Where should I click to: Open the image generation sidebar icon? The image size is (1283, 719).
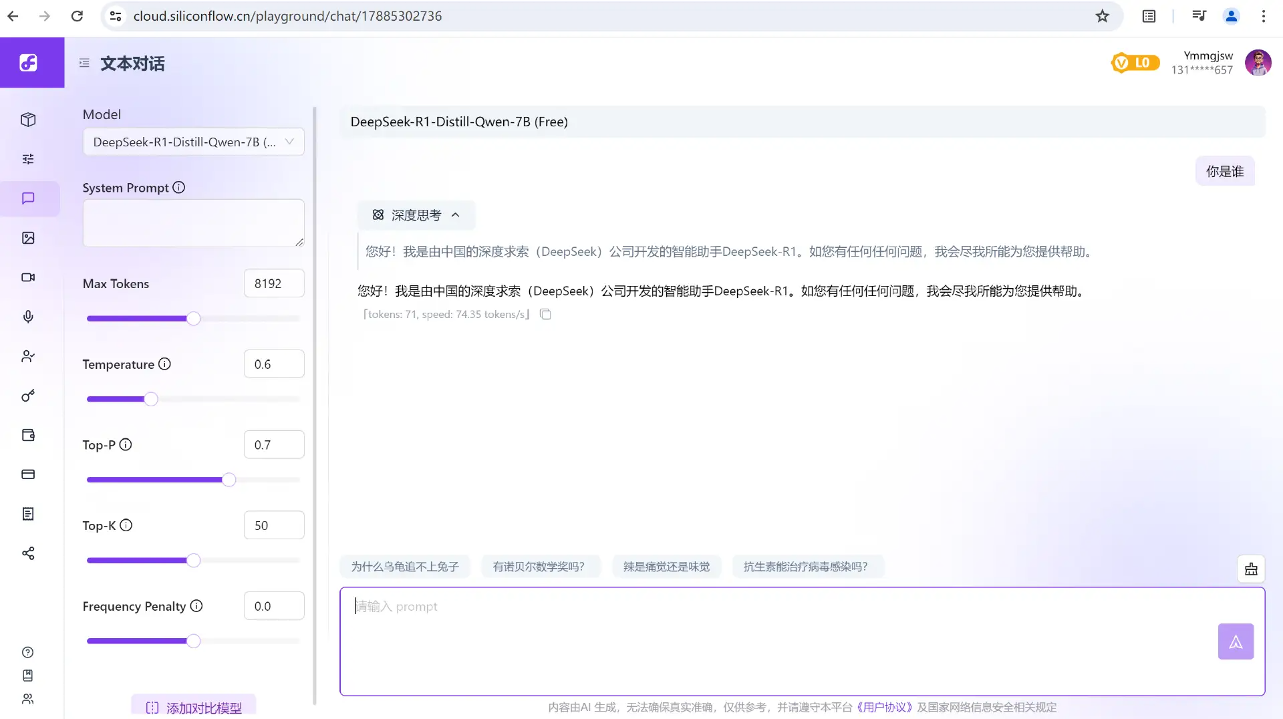[x=28, y=238]
